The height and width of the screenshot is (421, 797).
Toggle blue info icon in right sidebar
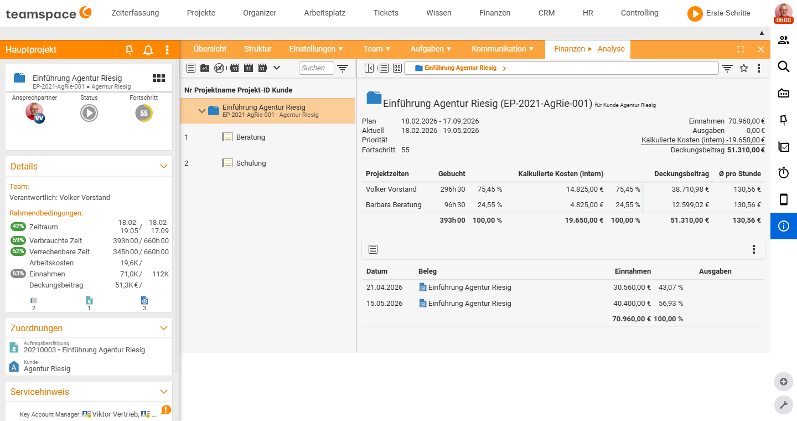pos(784,226)
